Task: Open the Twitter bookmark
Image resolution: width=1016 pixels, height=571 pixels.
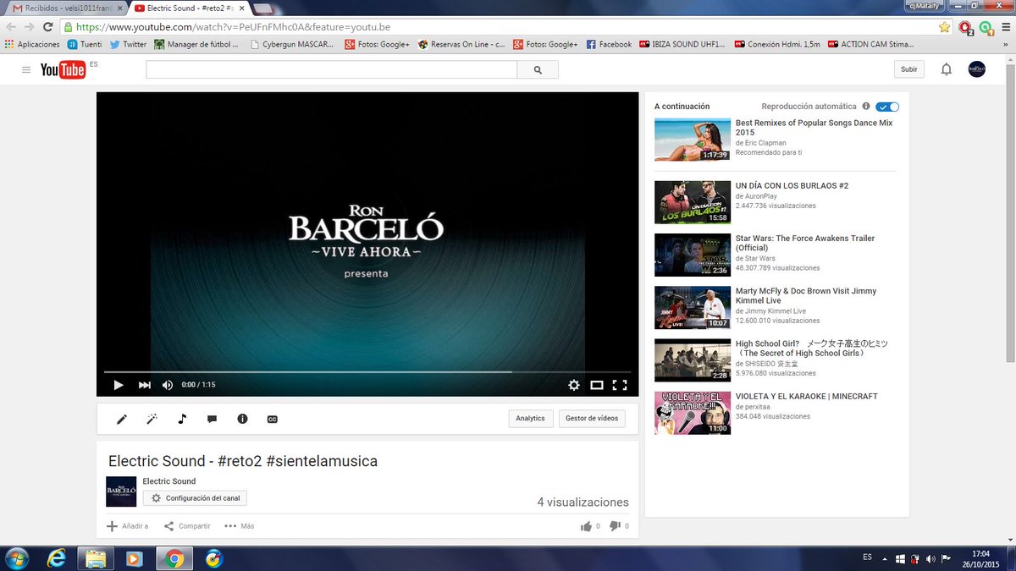Action: (x=128, y=44)
